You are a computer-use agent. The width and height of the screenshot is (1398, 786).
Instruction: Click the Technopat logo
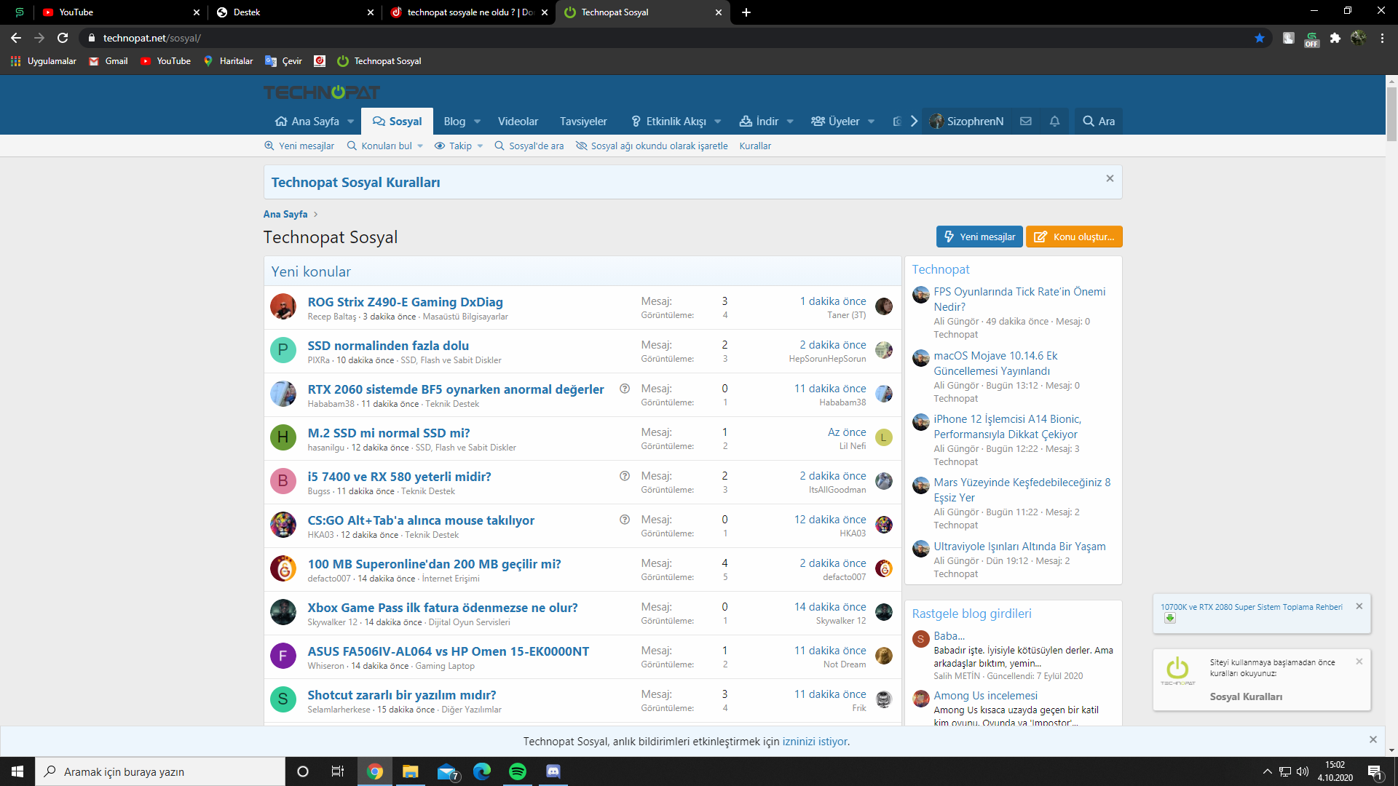tap(321, 92)
